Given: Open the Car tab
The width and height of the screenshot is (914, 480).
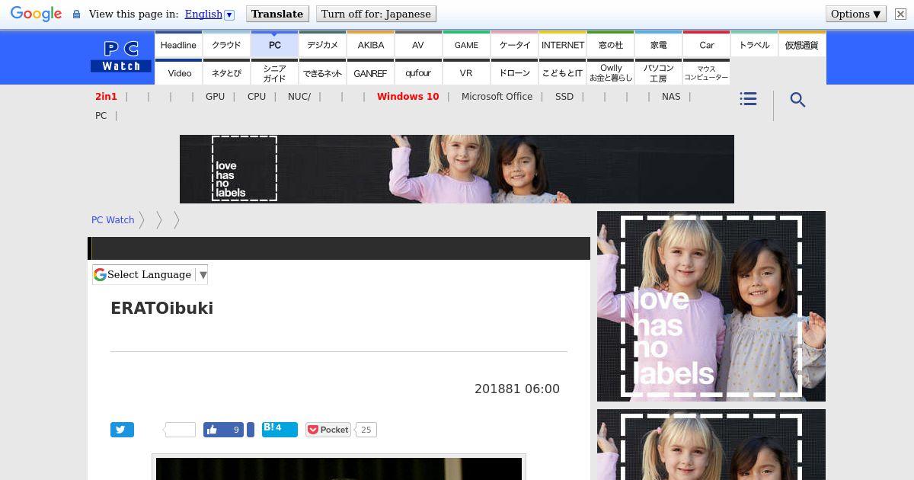Looking at the screenshot, I should 706,44.
